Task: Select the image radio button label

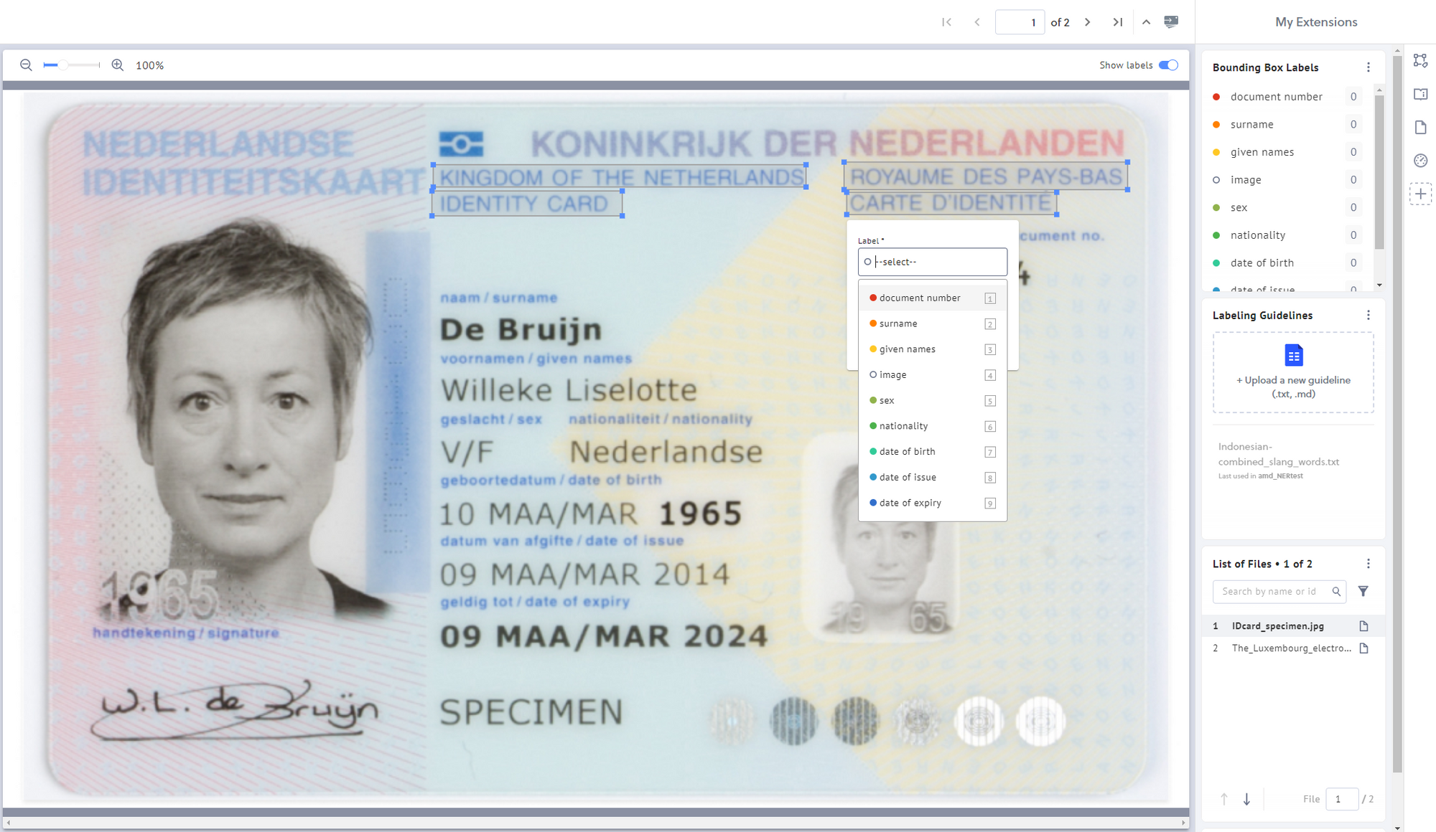Action: click(870, 374)
